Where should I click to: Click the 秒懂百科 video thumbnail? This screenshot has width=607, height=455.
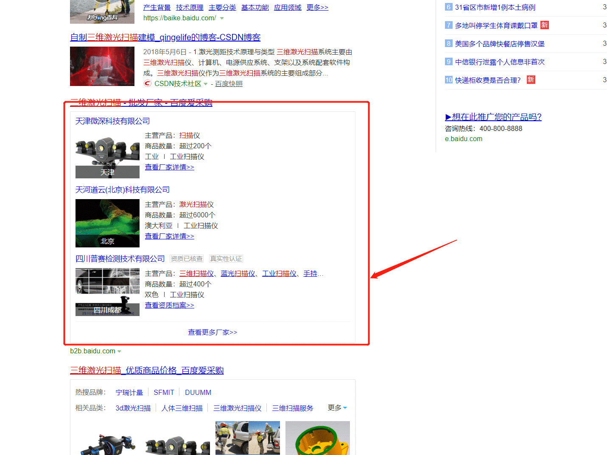(102, 12)
